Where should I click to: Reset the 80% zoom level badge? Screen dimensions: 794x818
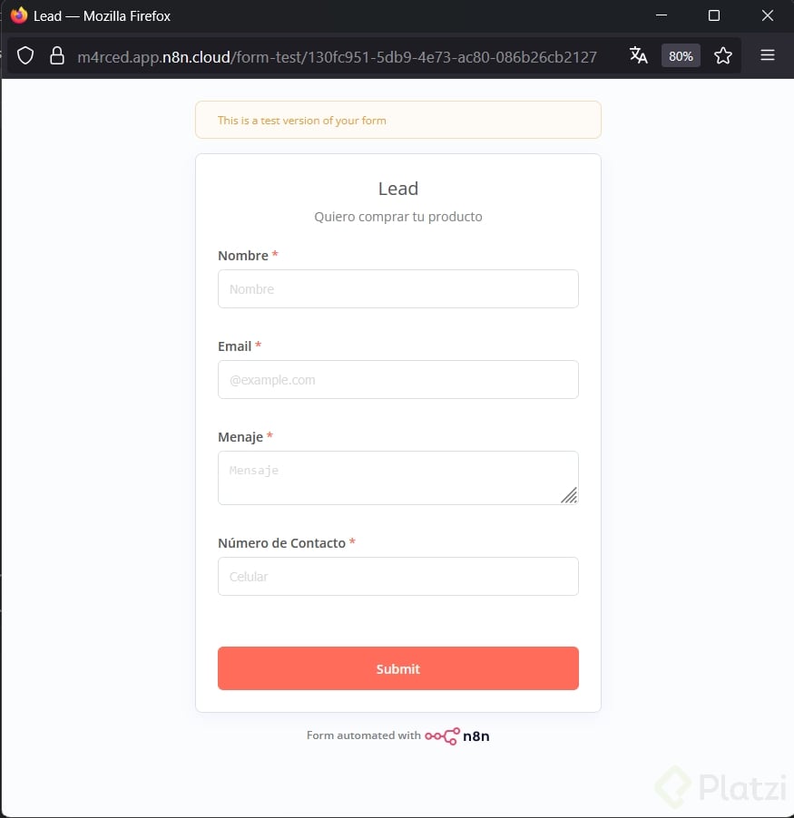point(681,56)
